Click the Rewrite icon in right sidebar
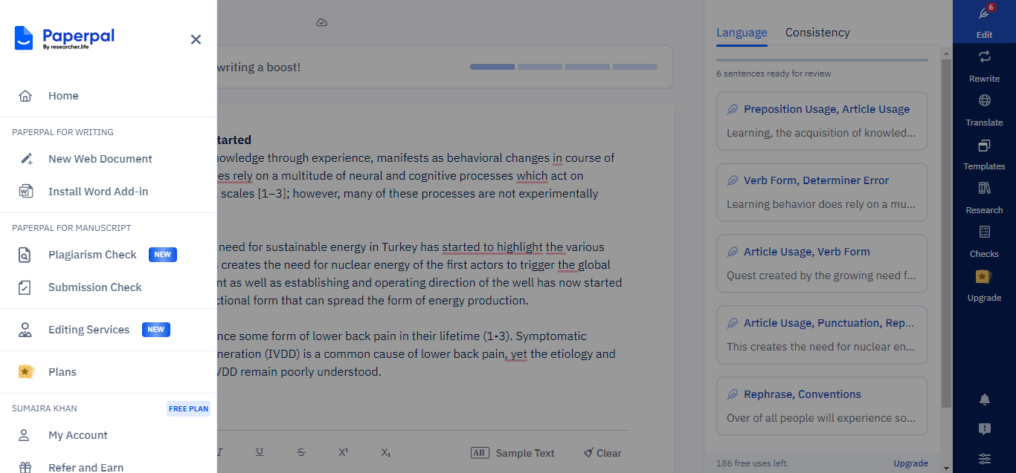This screenshot has height=473, width=1016. click(x=984, y=57)
